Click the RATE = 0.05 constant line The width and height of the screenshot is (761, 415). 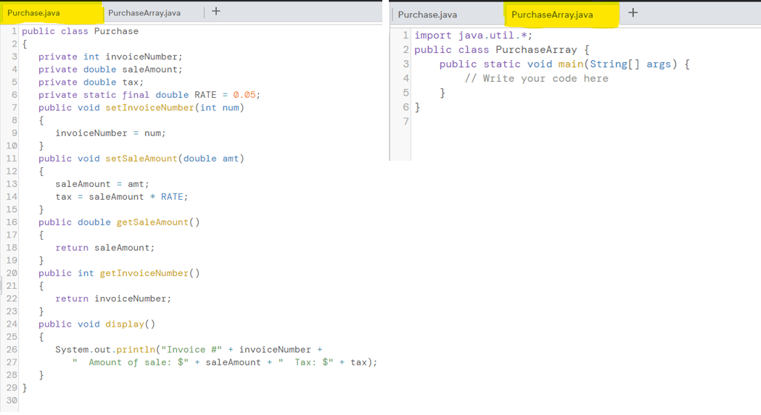[149, 95]
